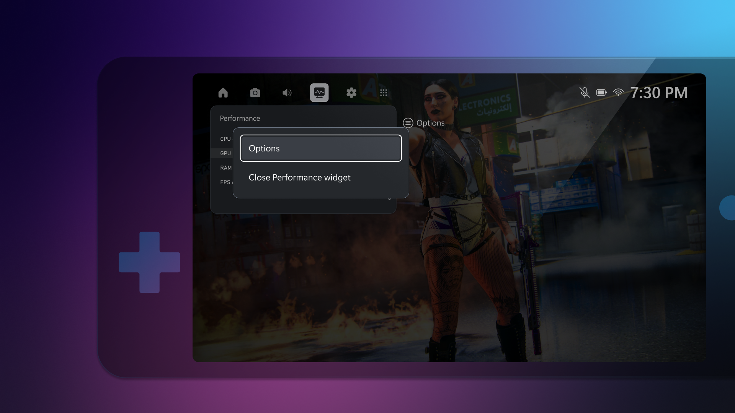Toggle the battery status indicator

coord(601,93)
